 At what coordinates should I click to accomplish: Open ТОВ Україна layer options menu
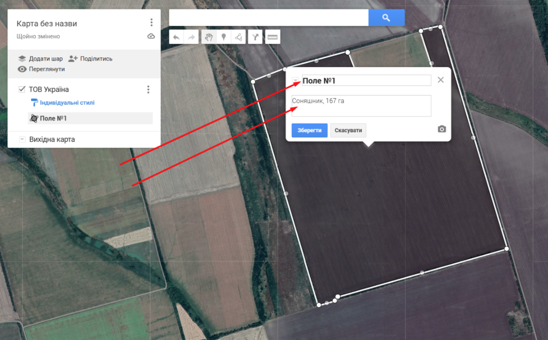148,89
